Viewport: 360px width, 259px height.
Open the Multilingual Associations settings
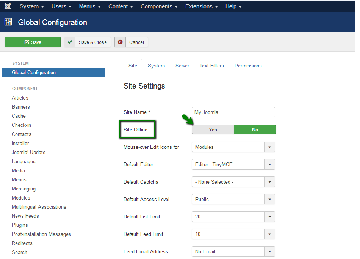39,207
